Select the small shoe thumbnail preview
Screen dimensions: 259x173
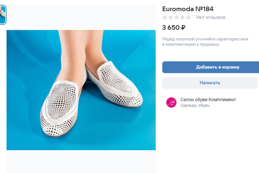click(x=3, y=15)
